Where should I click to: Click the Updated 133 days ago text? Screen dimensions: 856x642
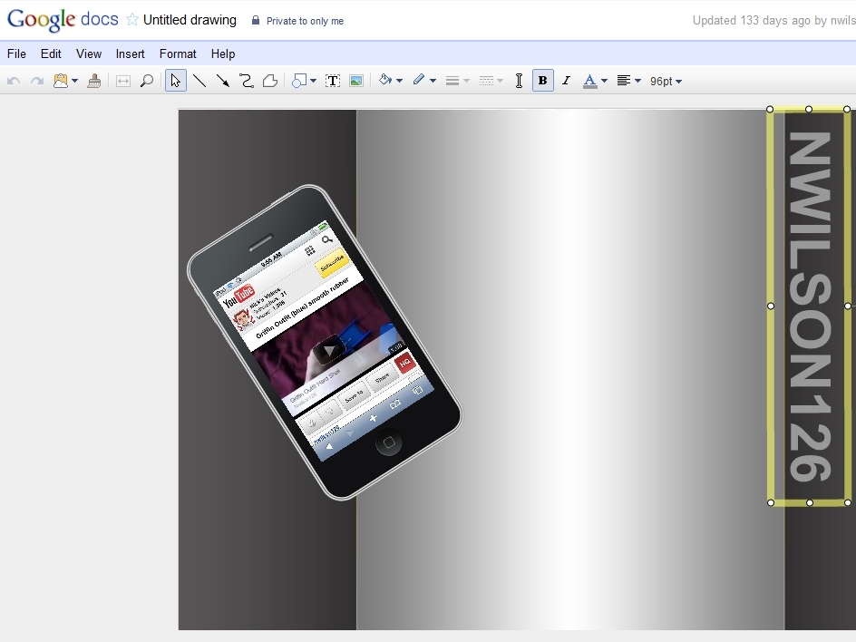click(773, 20)
